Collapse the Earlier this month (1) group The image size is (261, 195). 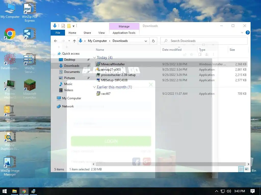94,87
